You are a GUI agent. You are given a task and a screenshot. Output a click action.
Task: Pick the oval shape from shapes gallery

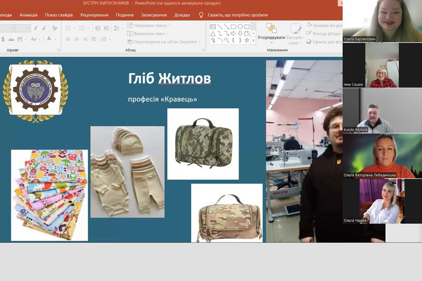240,27
